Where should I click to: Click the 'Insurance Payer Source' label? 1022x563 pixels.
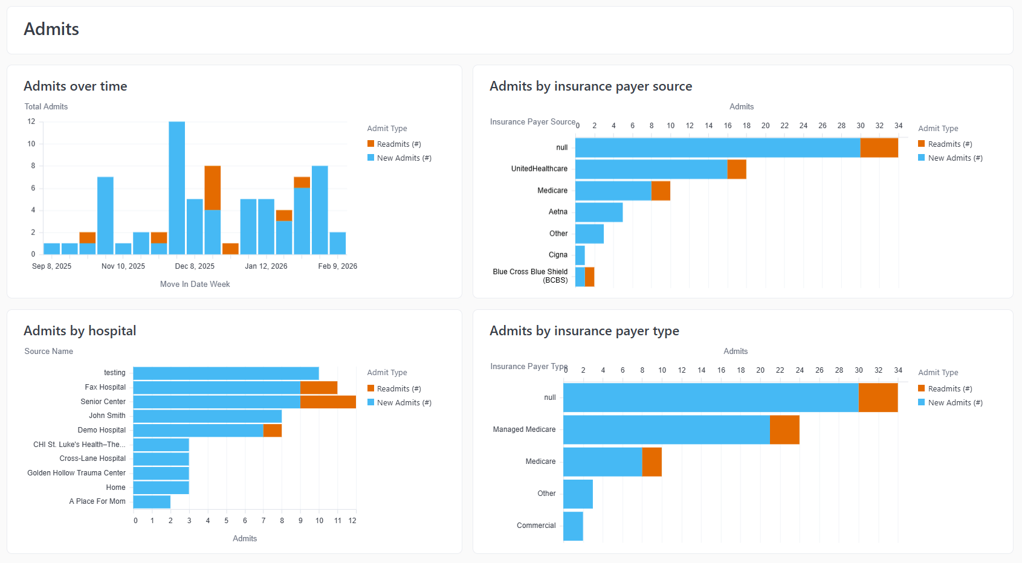[532, 122]
